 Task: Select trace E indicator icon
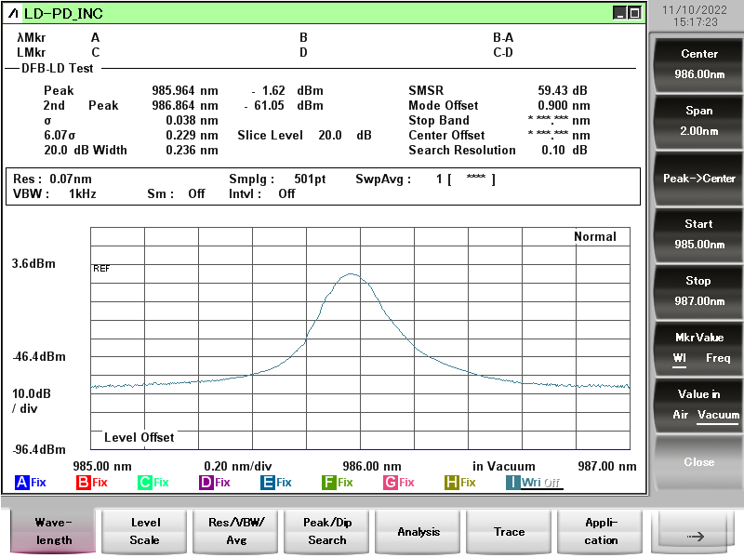[268, 483]
